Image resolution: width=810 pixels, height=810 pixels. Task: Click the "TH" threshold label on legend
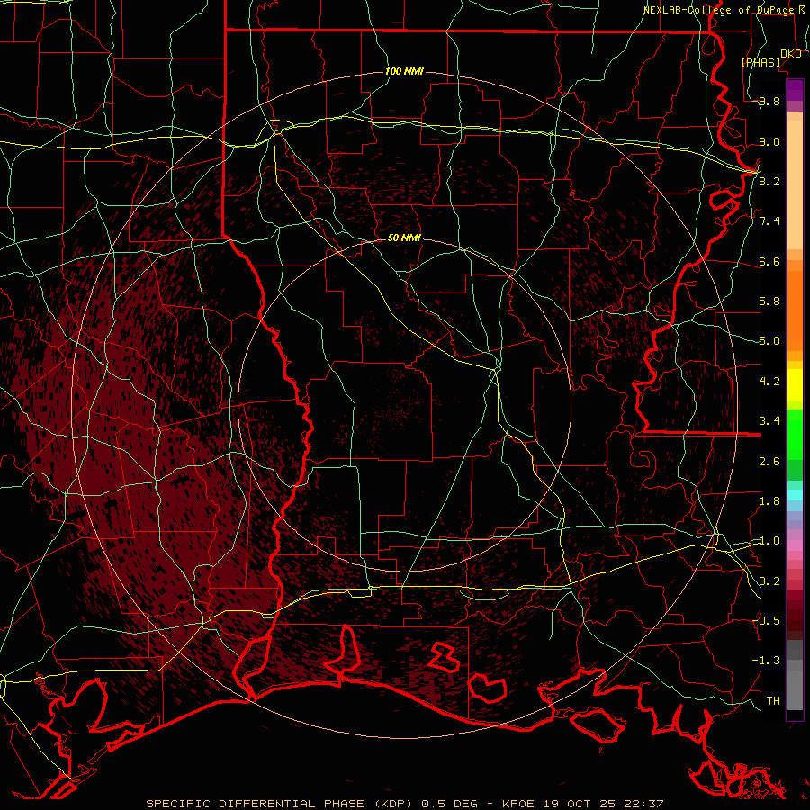773,701
